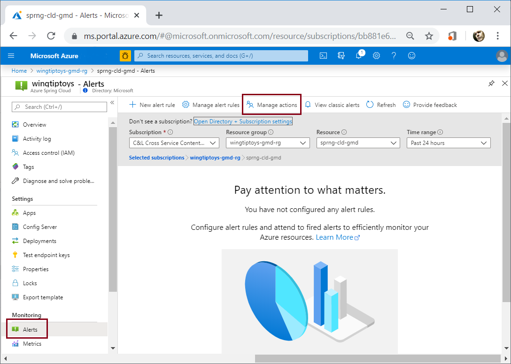Open the Chrome three-dot menu

click(497, 36)
